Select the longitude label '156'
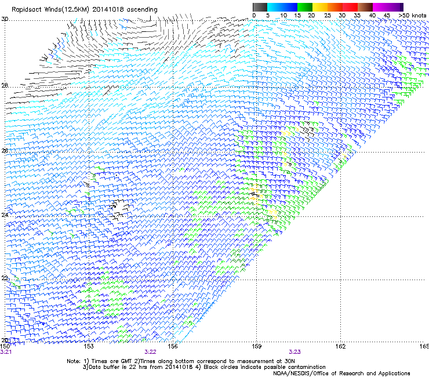Viewport: 429px width, 377px height. tap(173, 346)
